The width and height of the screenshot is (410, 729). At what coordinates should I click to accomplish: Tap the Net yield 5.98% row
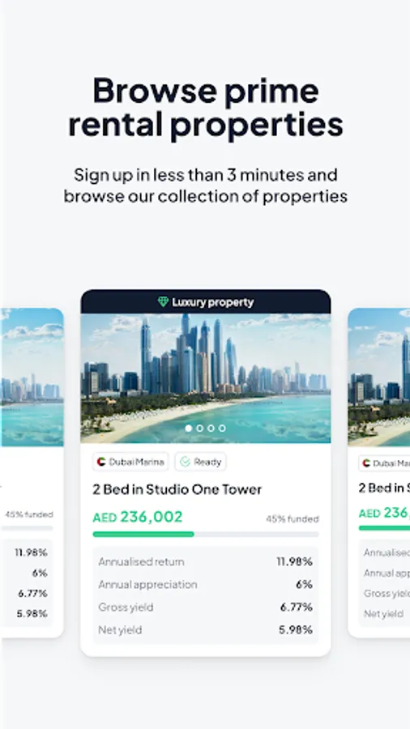coord(206,630)
